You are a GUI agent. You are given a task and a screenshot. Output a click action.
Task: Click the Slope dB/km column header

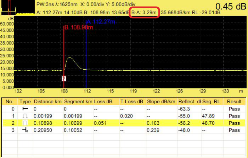click(x=160, y=102)
